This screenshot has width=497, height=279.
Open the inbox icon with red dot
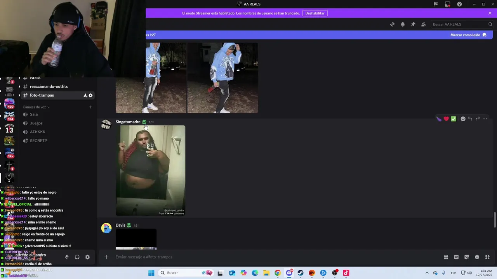coord(448,4)
